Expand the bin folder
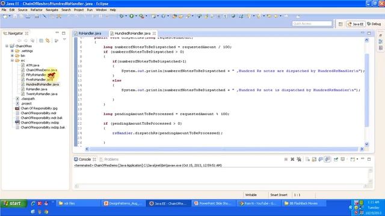This screenshot has height=216, width=385. coord(12,56)
